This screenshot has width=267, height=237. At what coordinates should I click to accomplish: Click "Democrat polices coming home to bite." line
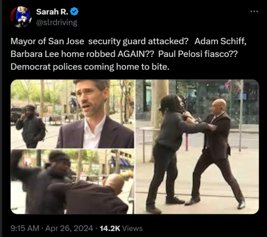(90, 67)
